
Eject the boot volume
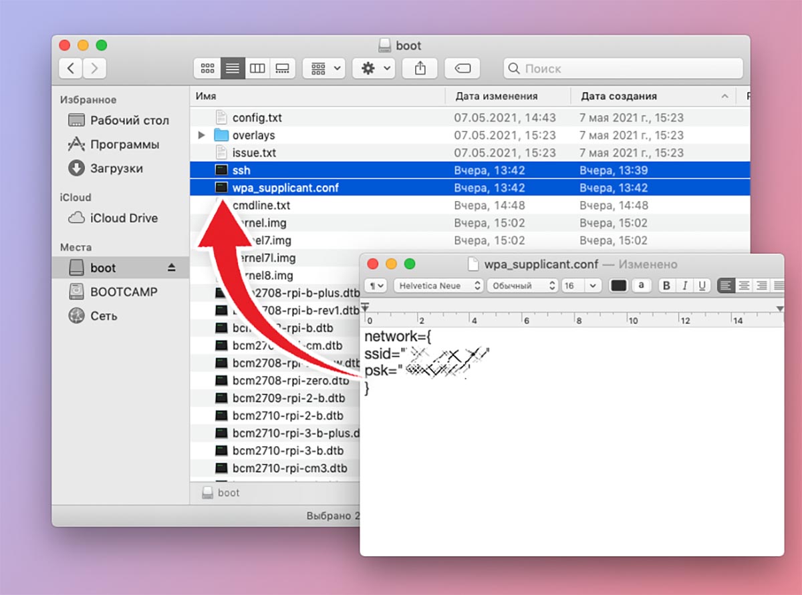[171, 268]
